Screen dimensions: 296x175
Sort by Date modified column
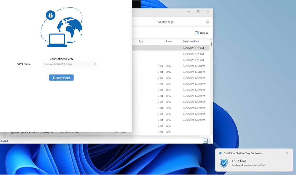coord(195,41)
